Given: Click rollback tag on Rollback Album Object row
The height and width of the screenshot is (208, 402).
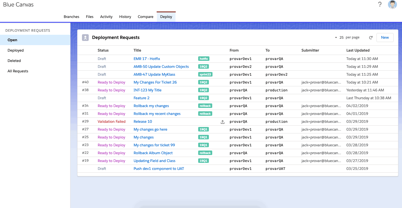Looking at the screenshot, I should (205, 153).
